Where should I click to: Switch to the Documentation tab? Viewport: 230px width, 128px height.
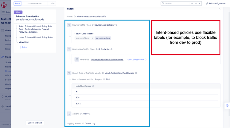(34, 3)
